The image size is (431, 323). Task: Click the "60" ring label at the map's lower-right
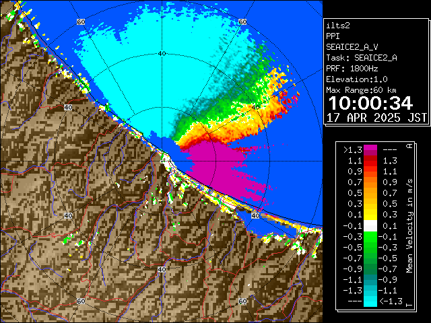pyautogui.click(x=242, y=301)
